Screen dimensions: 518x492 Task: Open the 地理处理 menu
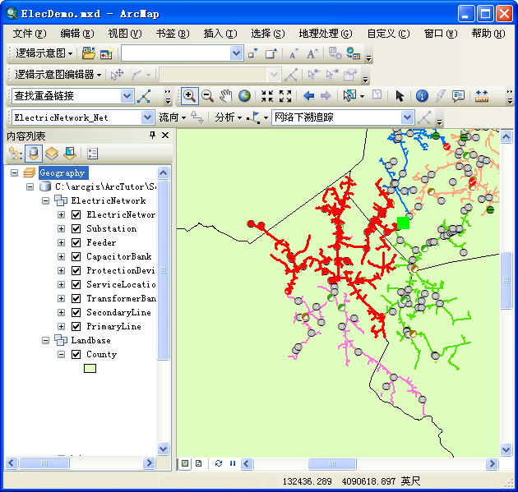pos(325,34)
